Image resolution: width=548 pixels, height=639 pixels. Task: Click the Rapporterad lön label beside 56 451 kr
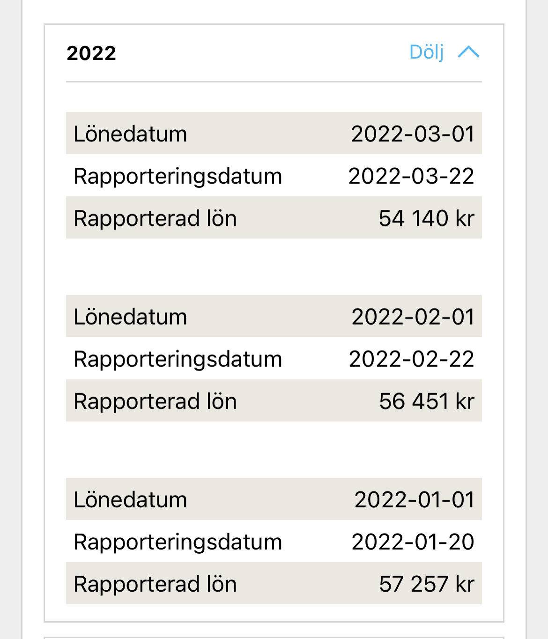(x=155, y=401)
